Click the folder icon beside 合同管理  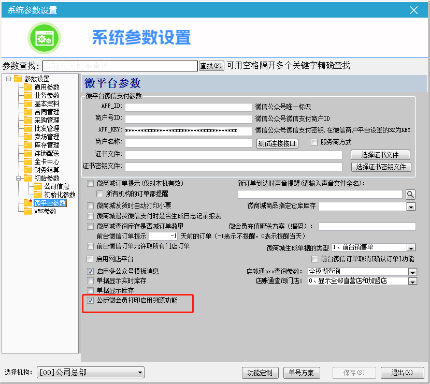pos(28,112)
